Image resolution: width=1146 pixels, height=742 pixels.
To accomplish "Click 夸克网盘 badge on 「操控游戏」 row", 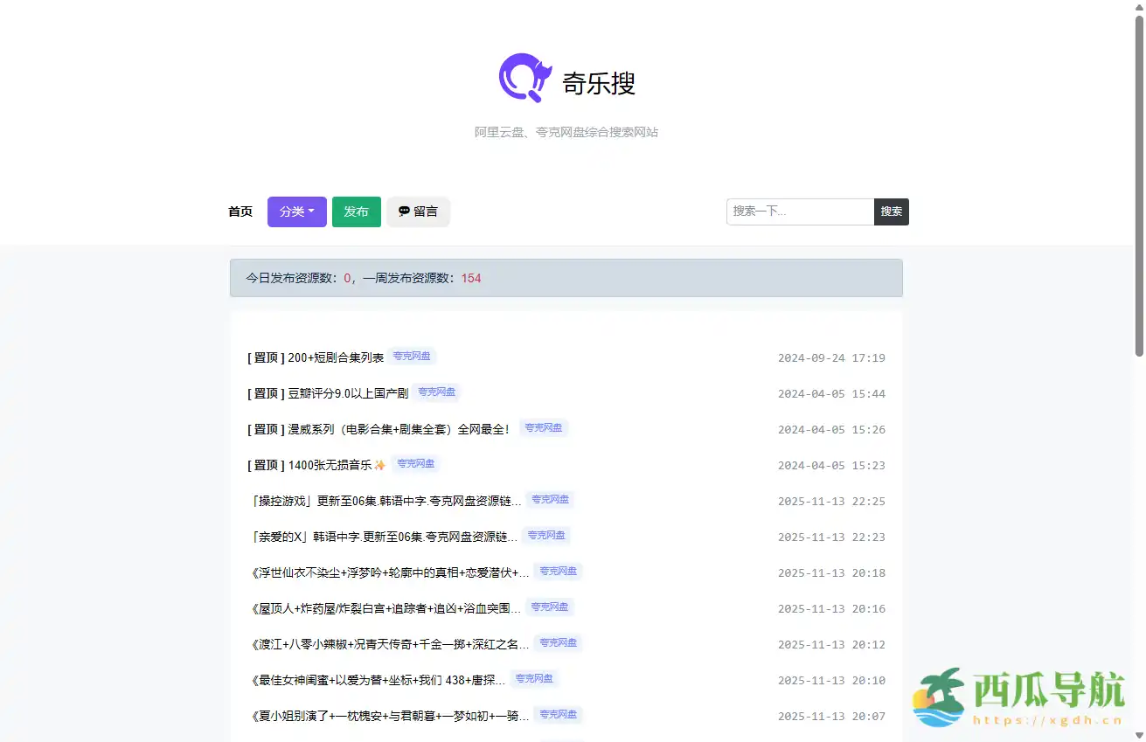I will pos(549,499).
